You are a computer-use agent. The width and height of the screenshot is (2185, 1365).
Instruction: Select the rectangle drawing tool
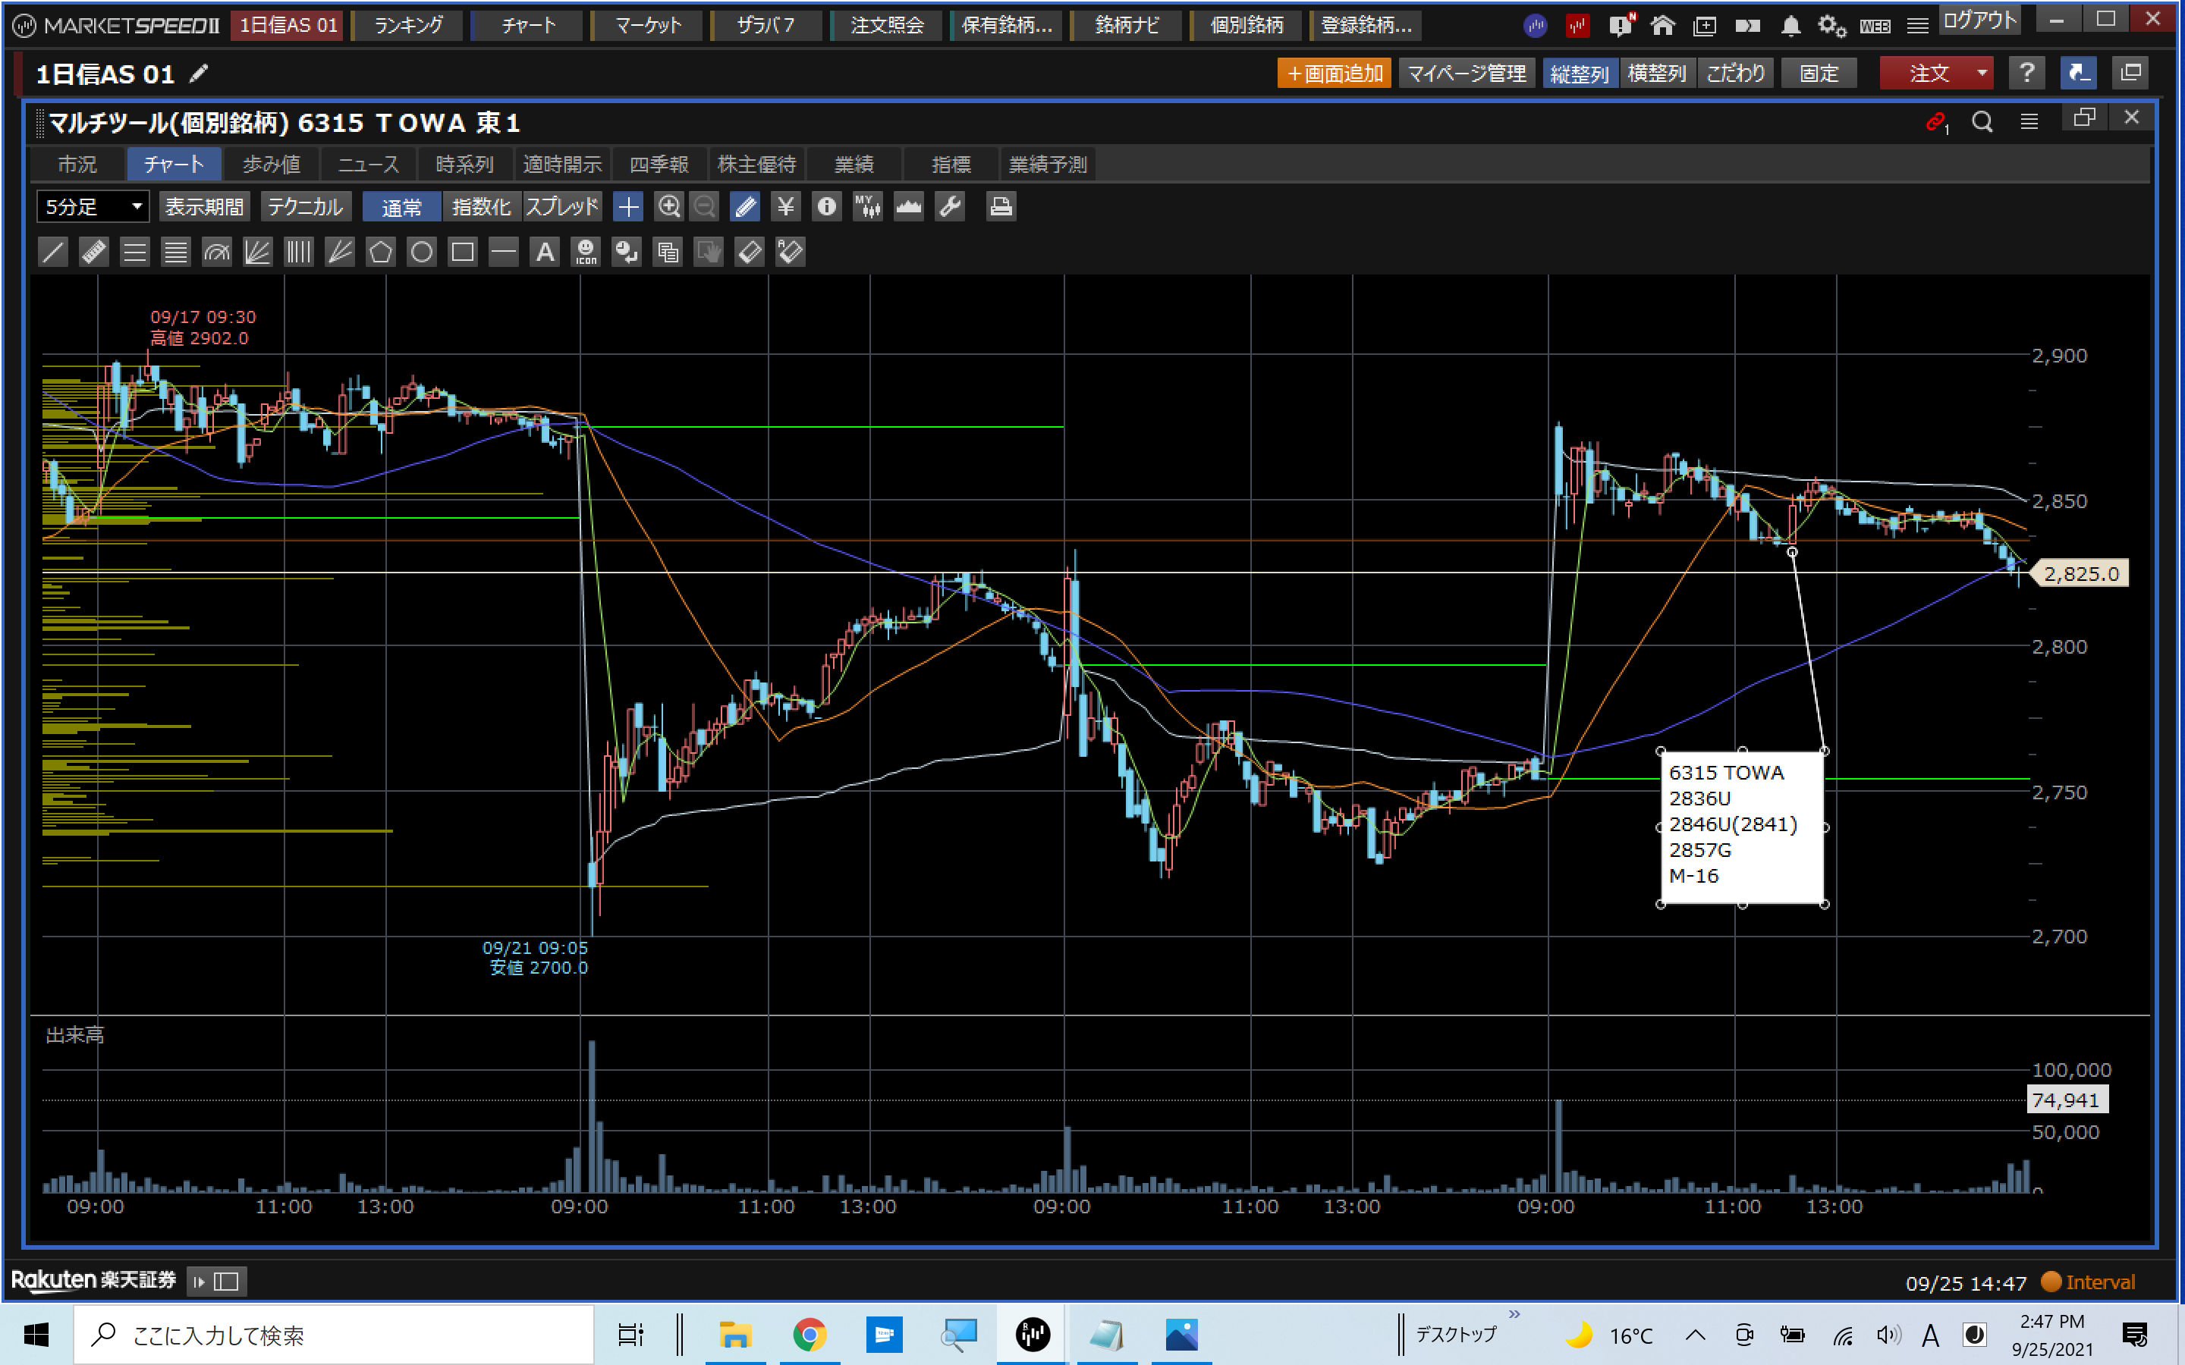point(462,252)
